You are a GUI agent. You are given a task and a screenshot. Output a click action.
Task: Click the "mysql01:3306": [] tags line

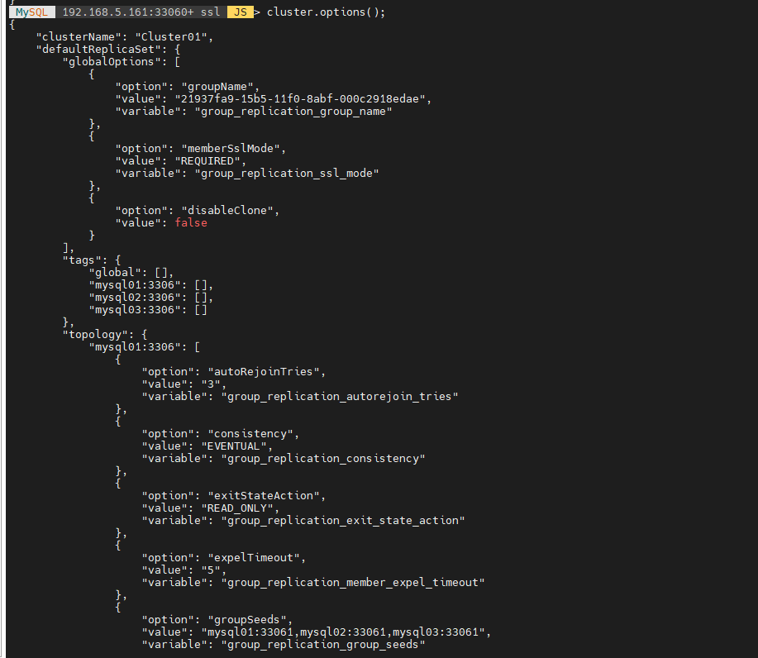tap(150, 284)
